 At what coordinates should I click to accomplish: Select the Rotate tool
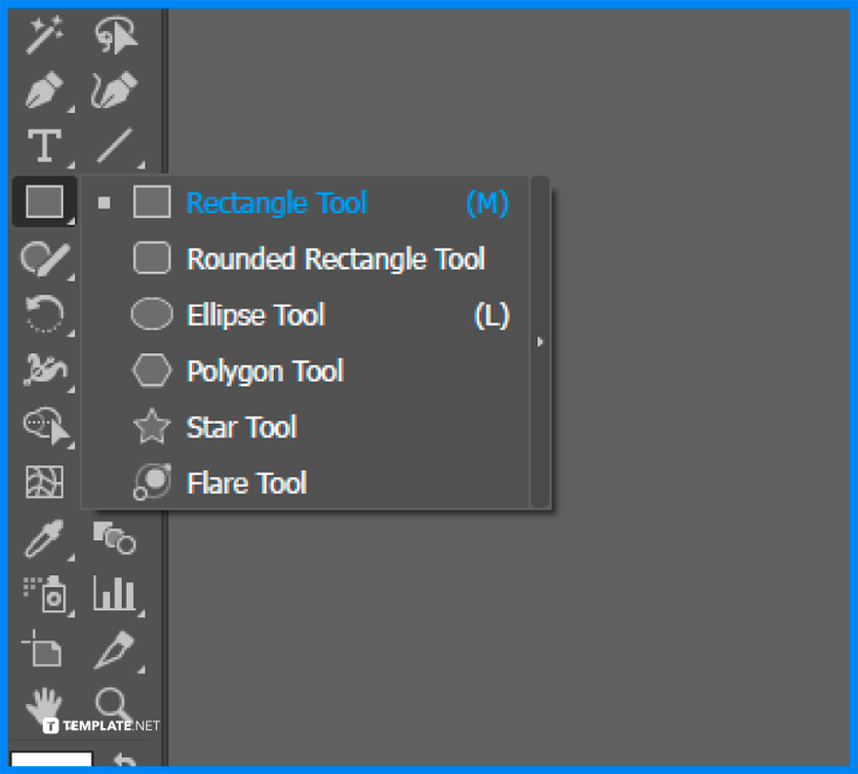44,314
